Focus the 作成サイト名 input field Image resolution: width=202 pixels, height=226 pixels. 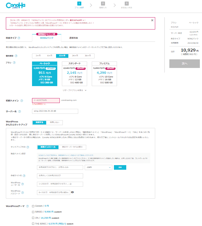pyautogui.click(x=60, y=176)
